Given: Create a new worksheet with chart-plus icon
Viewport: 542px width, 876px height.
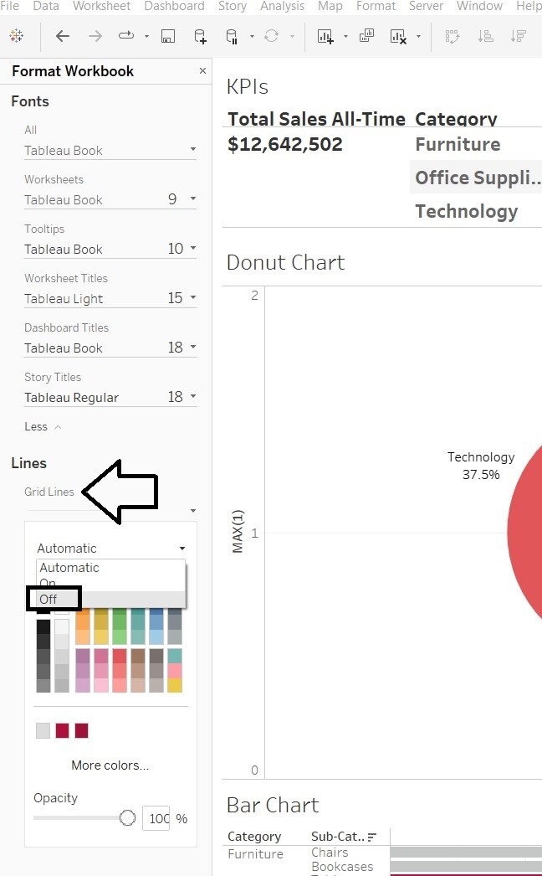Looking at the screenshot, I should 325,37.
